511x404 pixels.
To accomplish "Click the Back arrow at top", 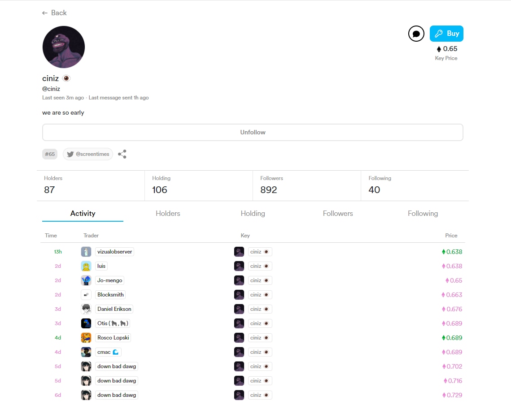I will 54,13.
